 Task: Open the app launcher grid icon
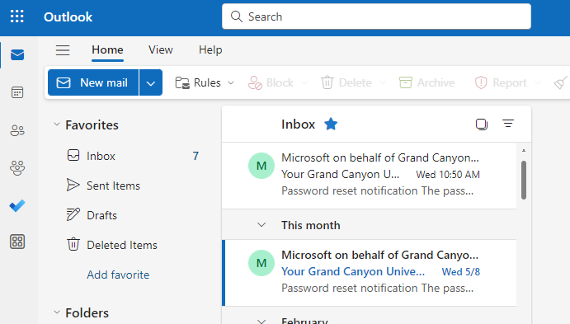tap(17, 16)
